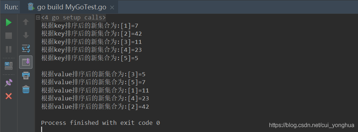The height and width of the screenshot is (132, 358).
Task: Toggle the scroll-to-end button
Action: (x=26, y=62)
